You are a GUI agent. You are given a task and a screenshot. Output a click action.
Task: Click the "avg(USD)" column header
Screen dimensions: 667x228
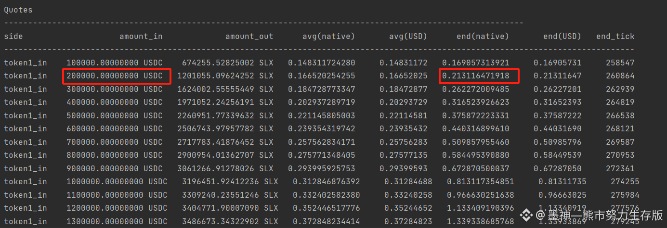point(408,36)
